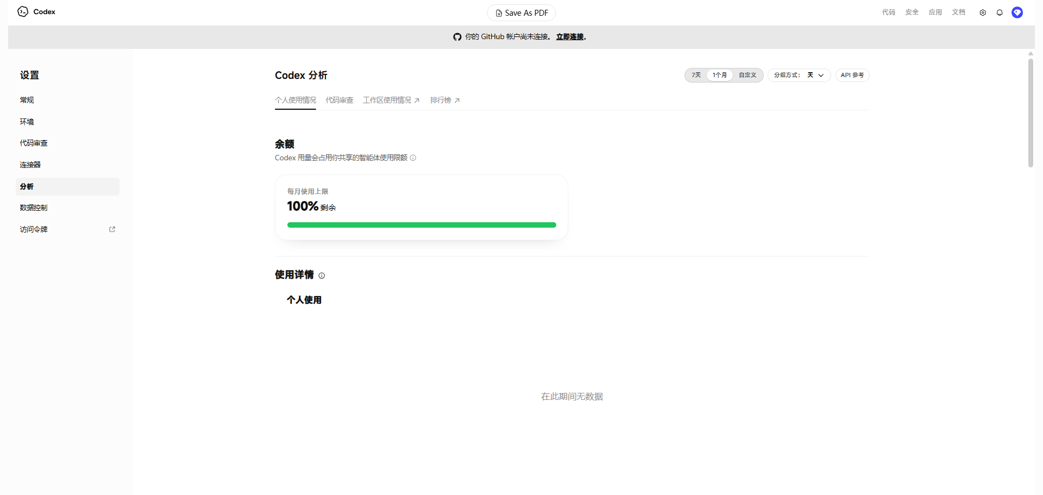Image resolution: width=1043 pixels, height=495 pixels.
Task: Click the info icon beside 使用详情
Action: (322, 275)
